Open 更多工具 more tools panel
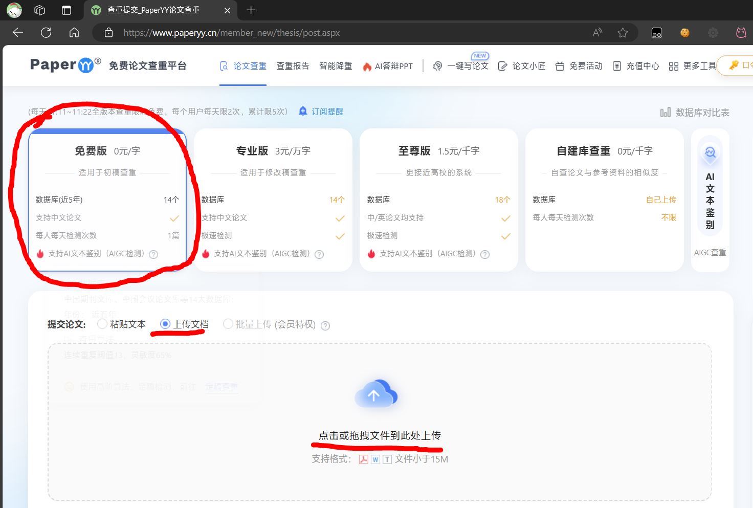The height and width of the screenshot is (508, 753). (699, 65)
